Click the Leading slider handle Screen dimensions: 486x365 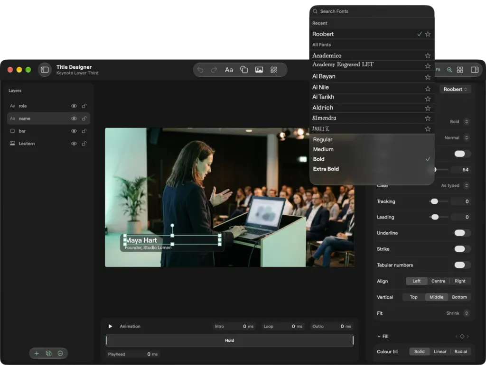coord(435,217)
